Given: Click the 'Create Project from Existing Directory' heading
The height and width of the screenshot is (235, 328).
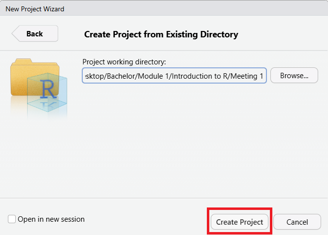Looking at the screenshot, I should 161,34.
